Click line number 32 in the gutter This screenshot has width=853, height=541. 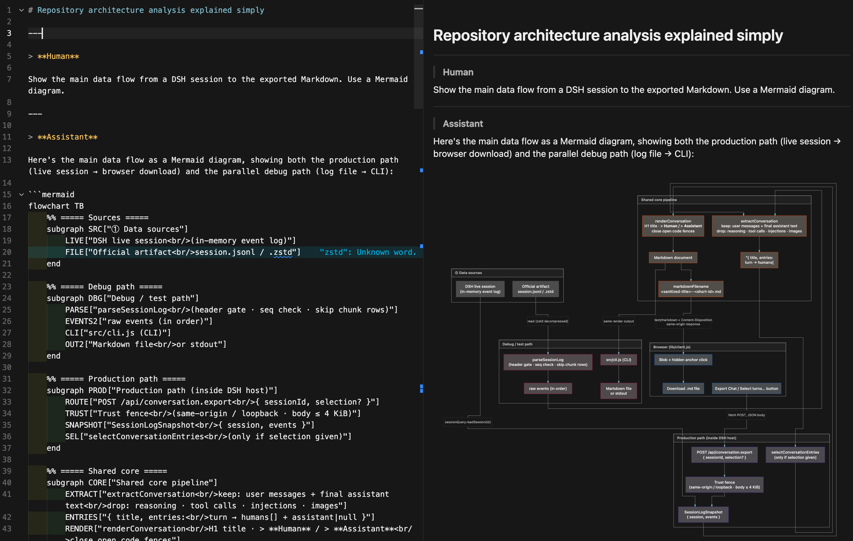(x=7, y=391)
